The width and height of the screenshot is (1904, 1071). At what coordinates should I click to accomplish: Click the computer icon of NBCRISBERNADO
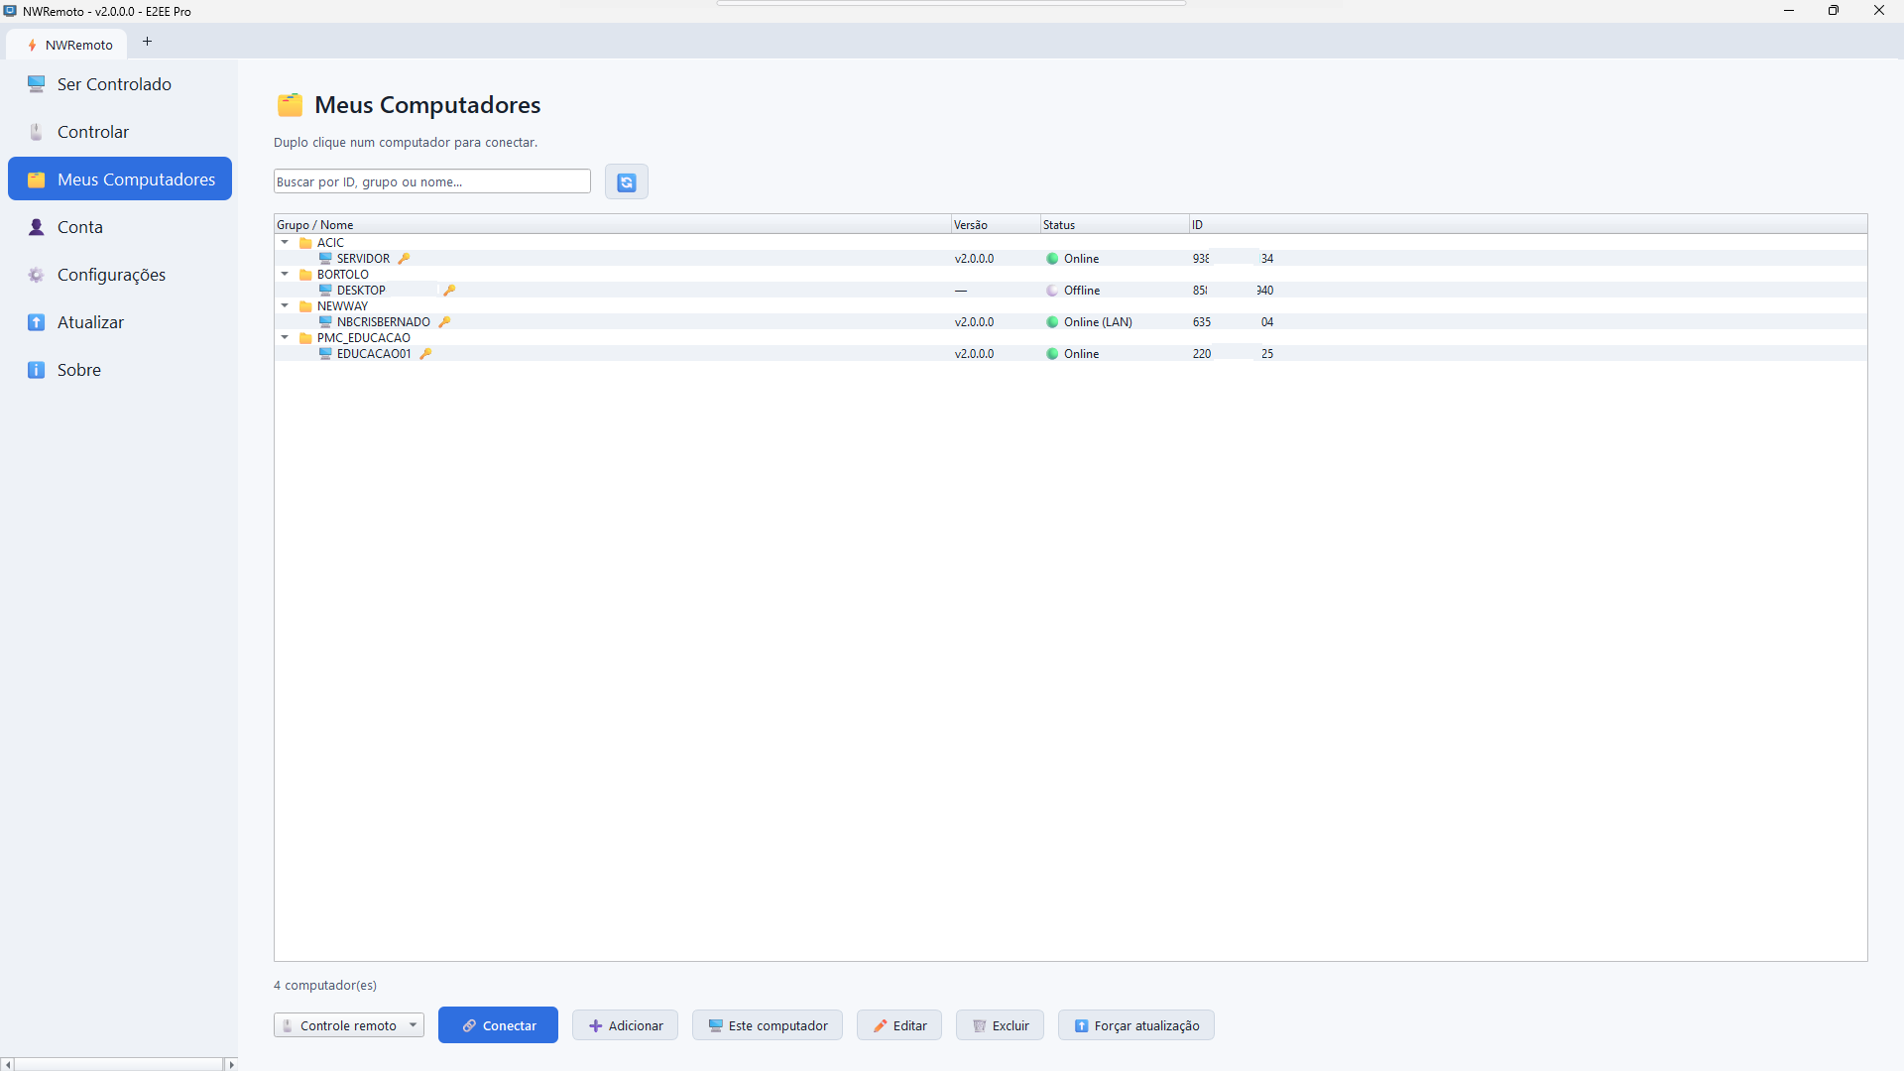(325, 322)
